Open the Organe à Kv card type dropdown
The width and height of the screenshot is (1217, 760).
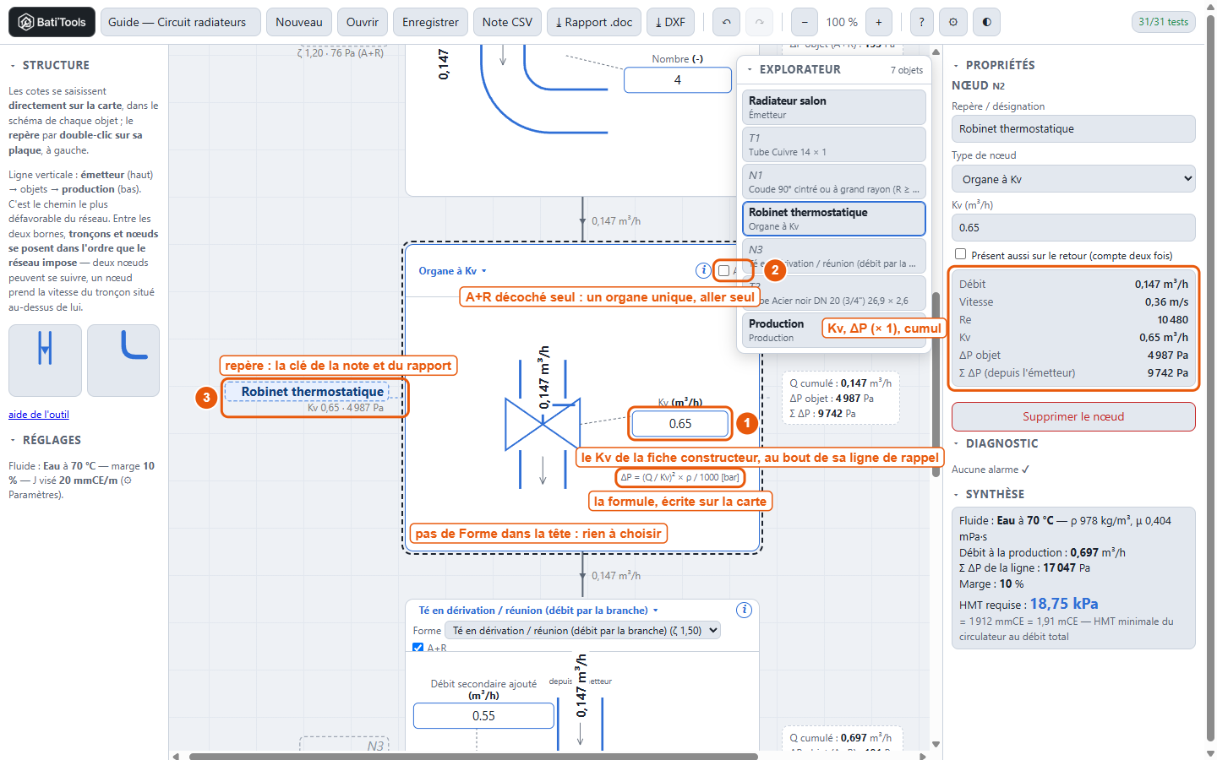(x=452, y=271)
